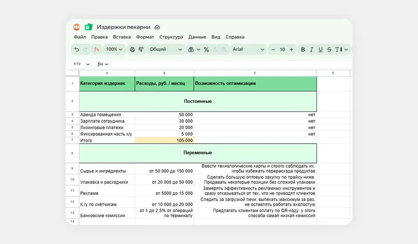Toggle underline formatting

tap(320, 49)
